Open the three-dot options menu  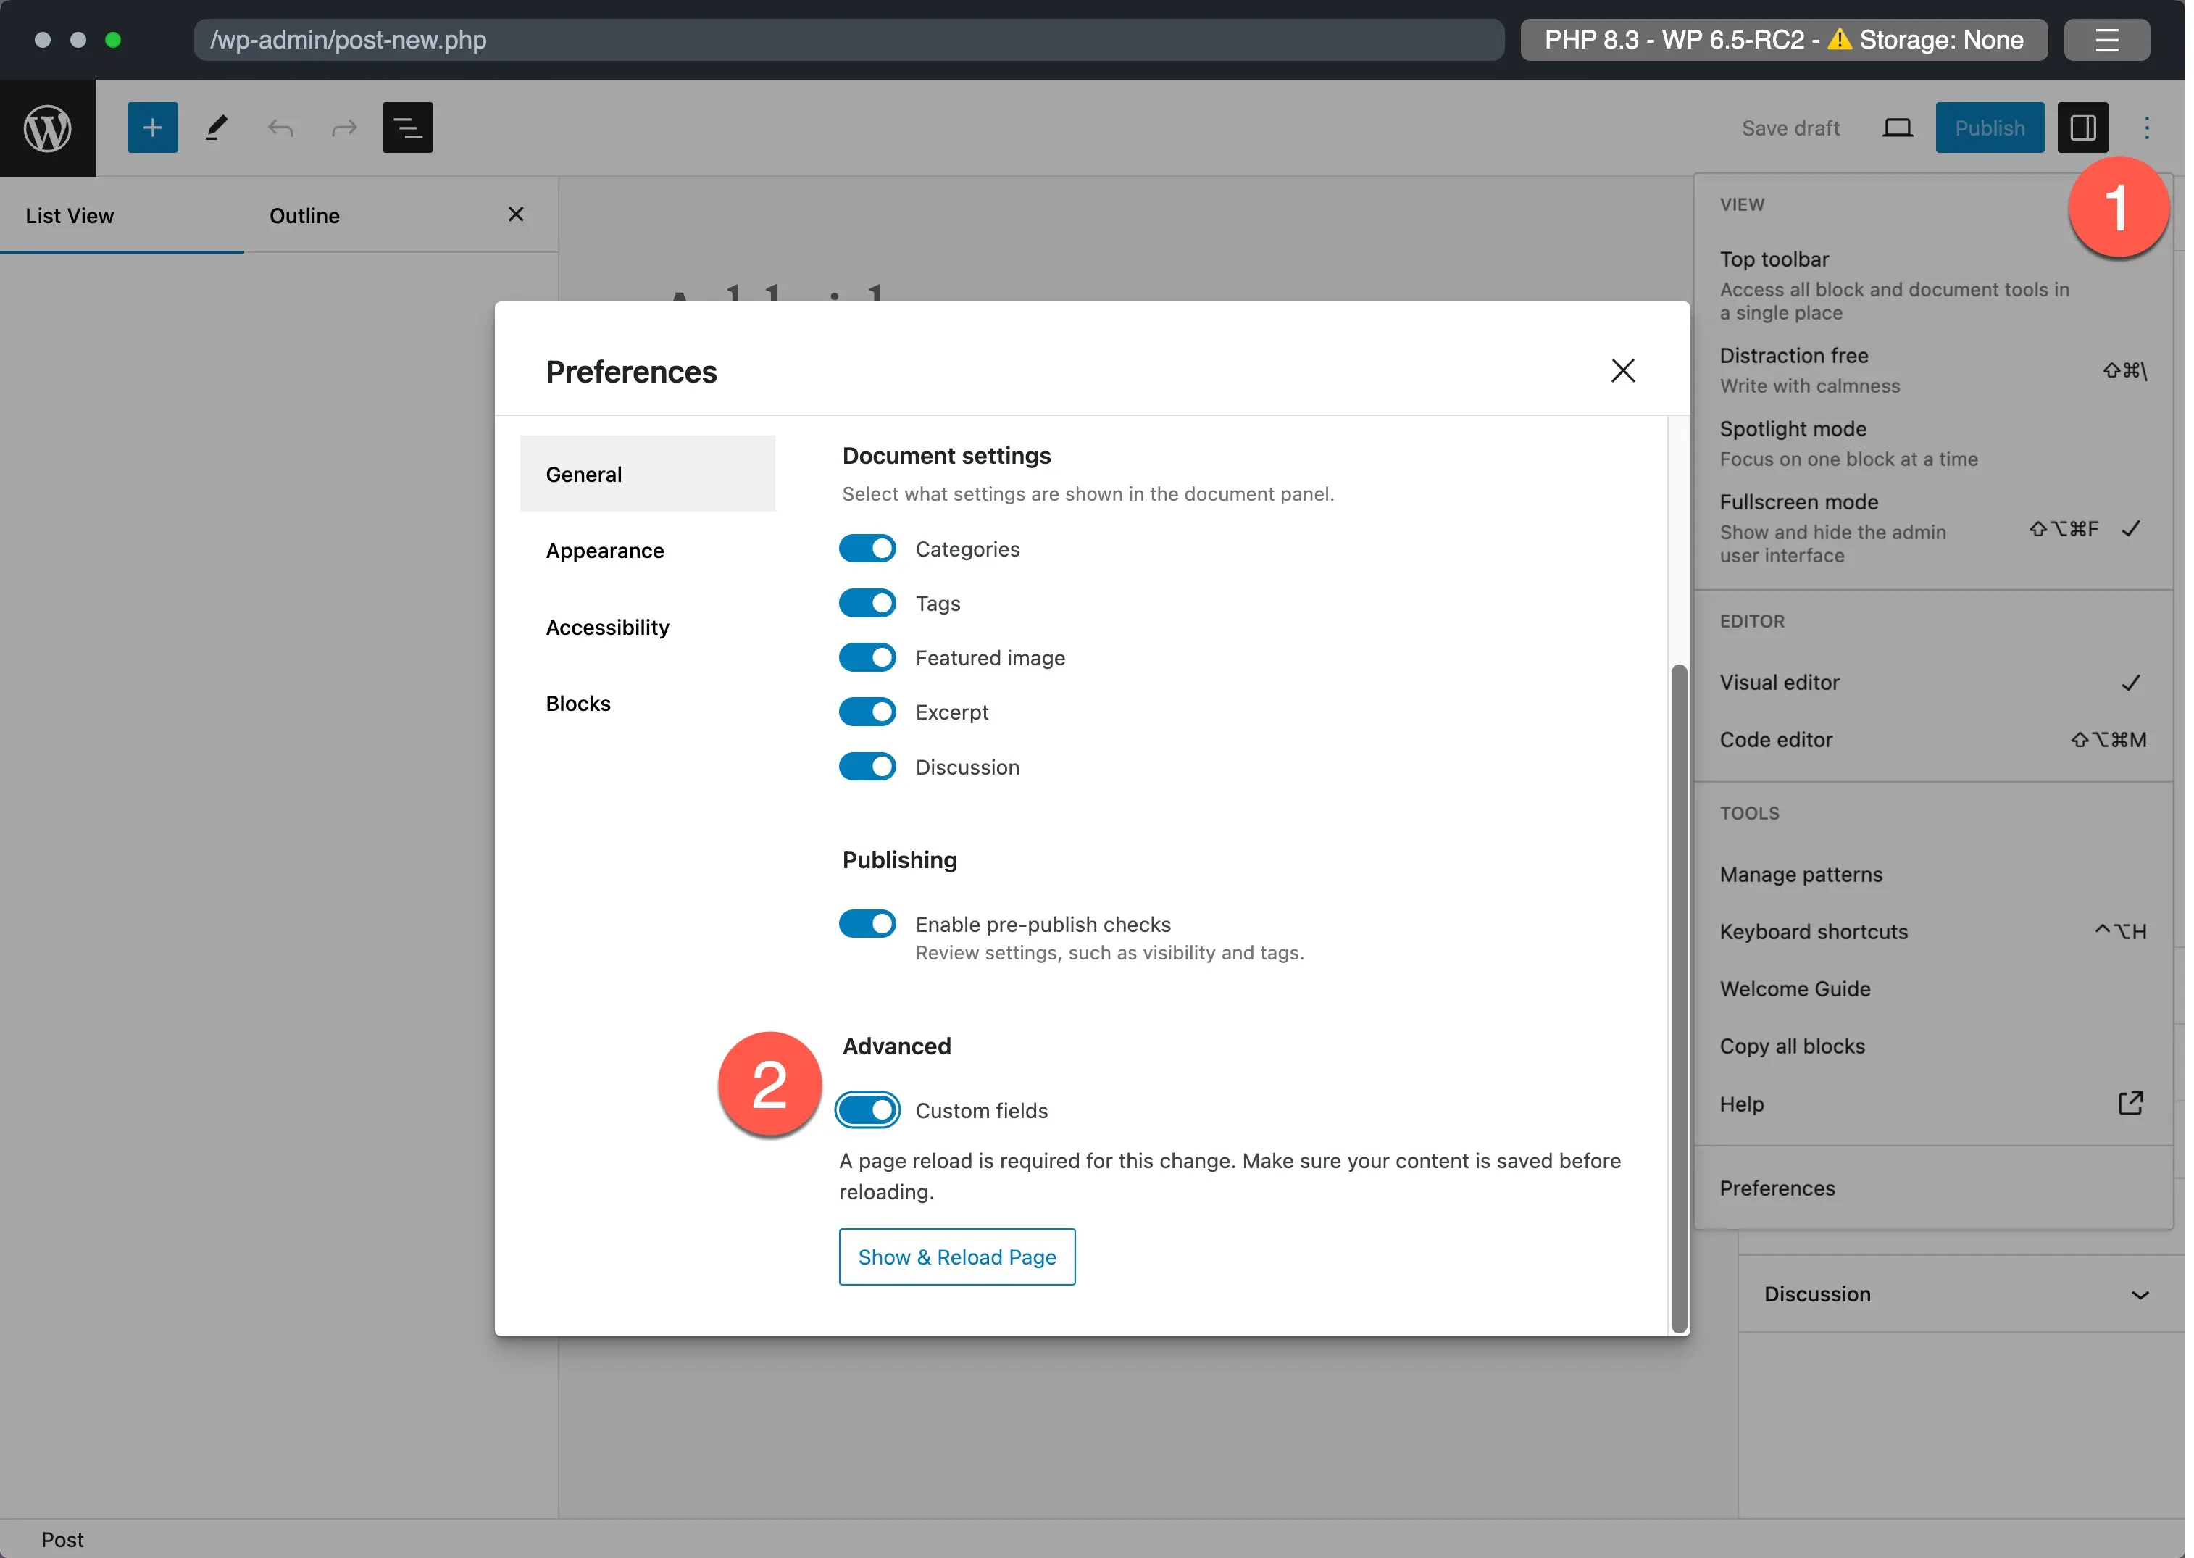2147,127
